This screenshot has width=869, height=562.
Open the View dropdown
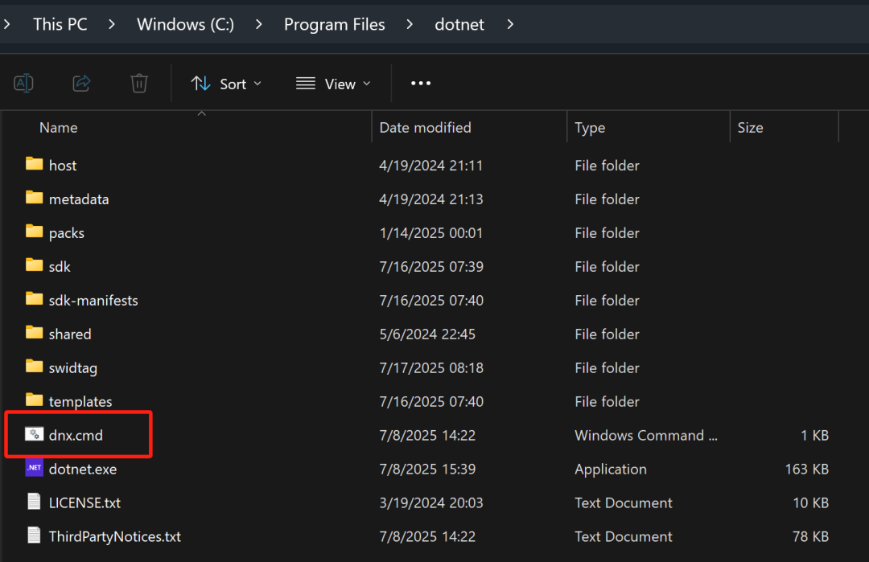[333, 83]
